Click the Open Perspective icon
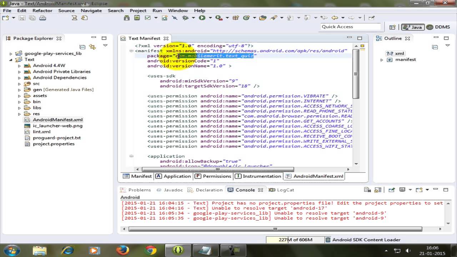This screenshot has height=257, width=457. coord(392,27)
